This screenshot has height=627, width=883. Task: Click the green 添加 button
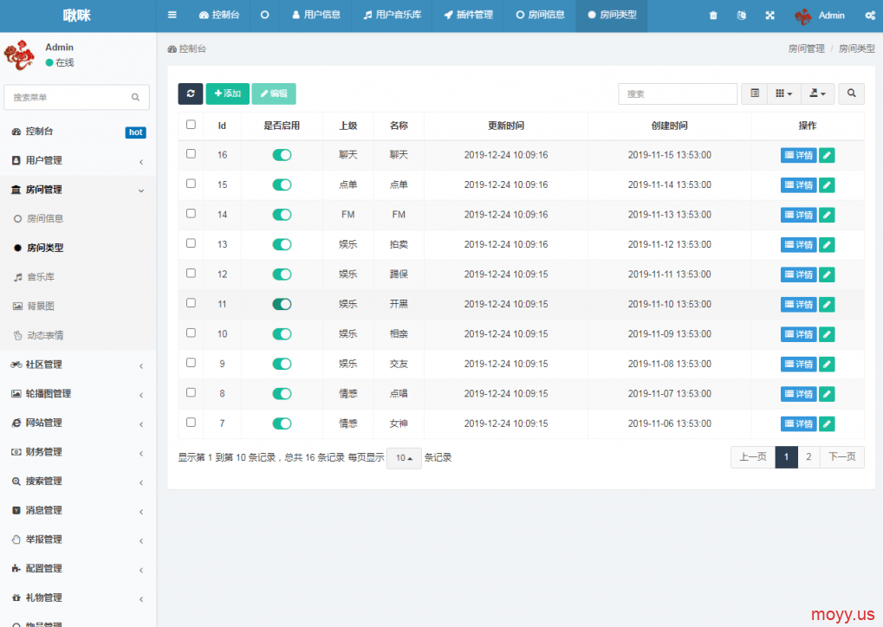click(228, 94)
